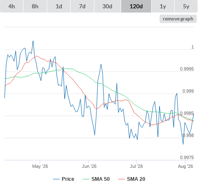Click the blue Price legend line marker
Image resolution: width=198 pixels, height=190 pixels.
pos(56,179)
